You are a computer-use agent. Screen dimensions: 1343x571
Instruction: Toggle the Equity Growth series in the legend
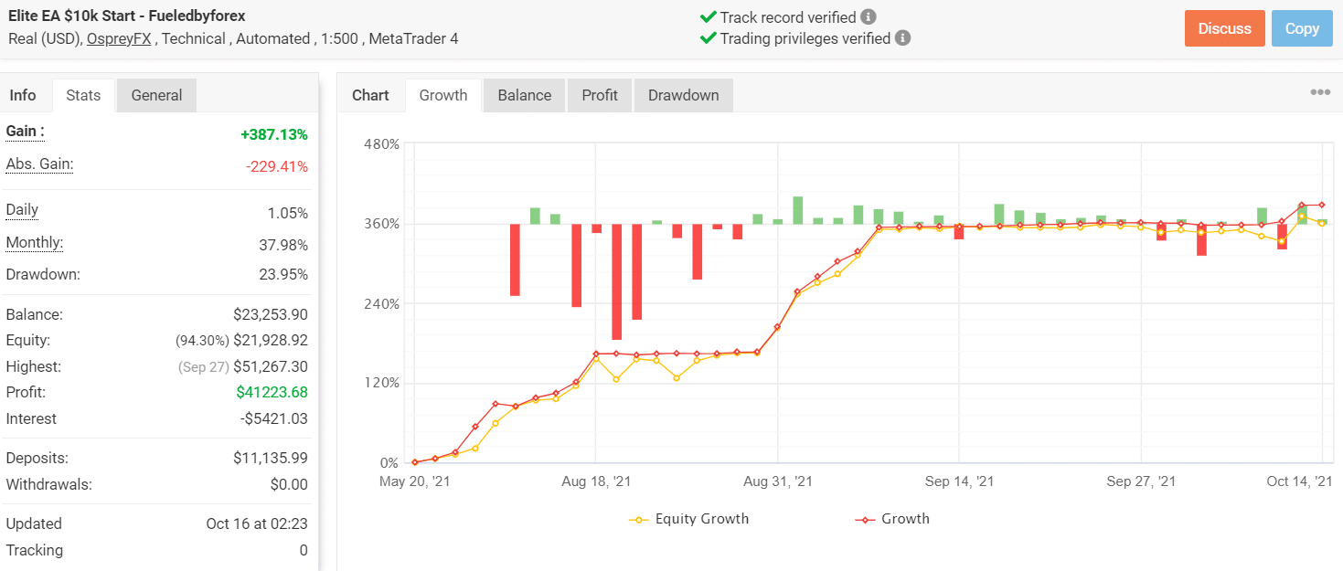coord(688,518)
